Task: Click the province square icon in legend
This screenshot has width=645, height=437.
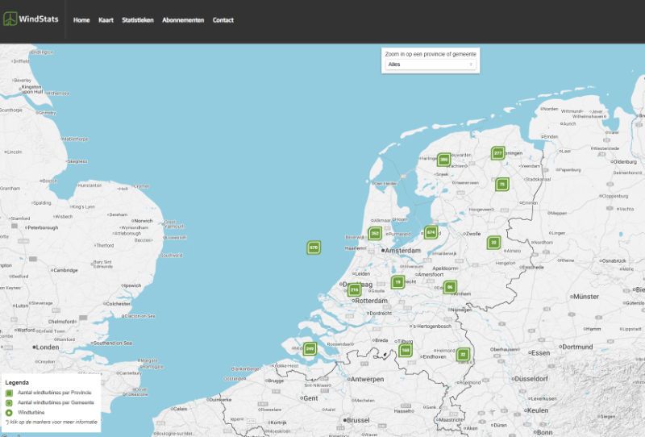Action: 9,393
